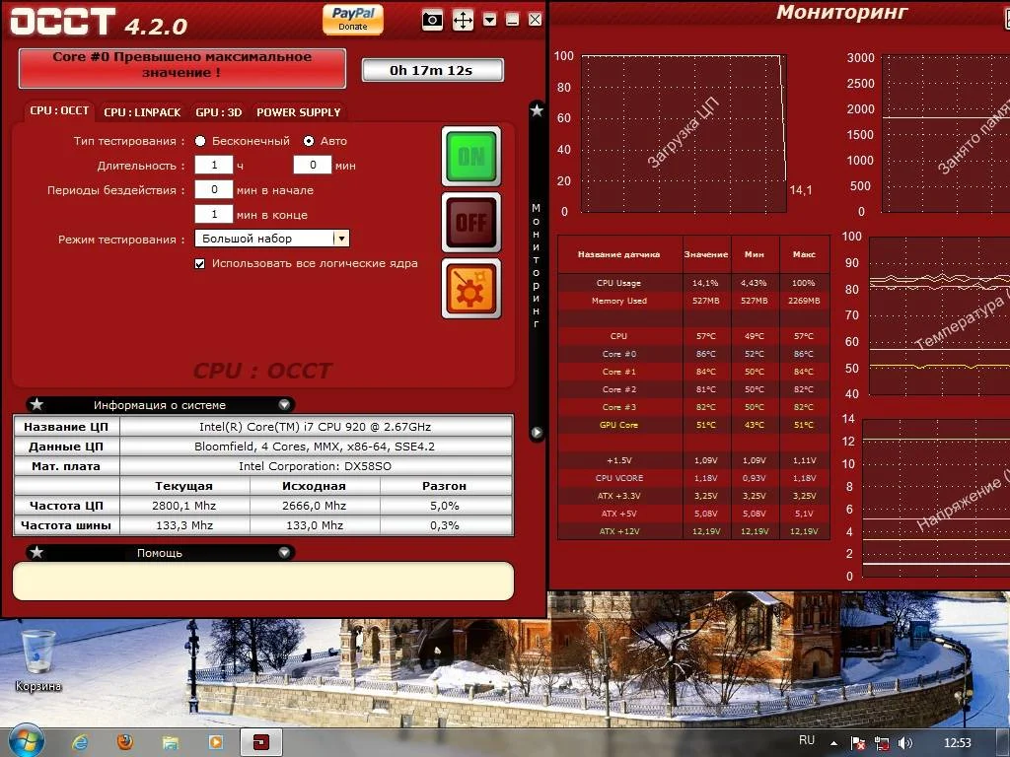Switch to CPU : LINPACK tab

point(142,112)
